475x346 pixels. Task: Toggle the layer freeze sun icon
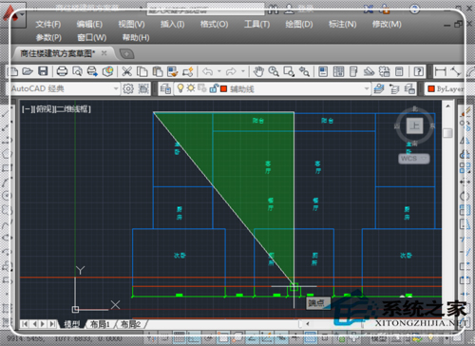pyautogui.click(x=190, y=88)
